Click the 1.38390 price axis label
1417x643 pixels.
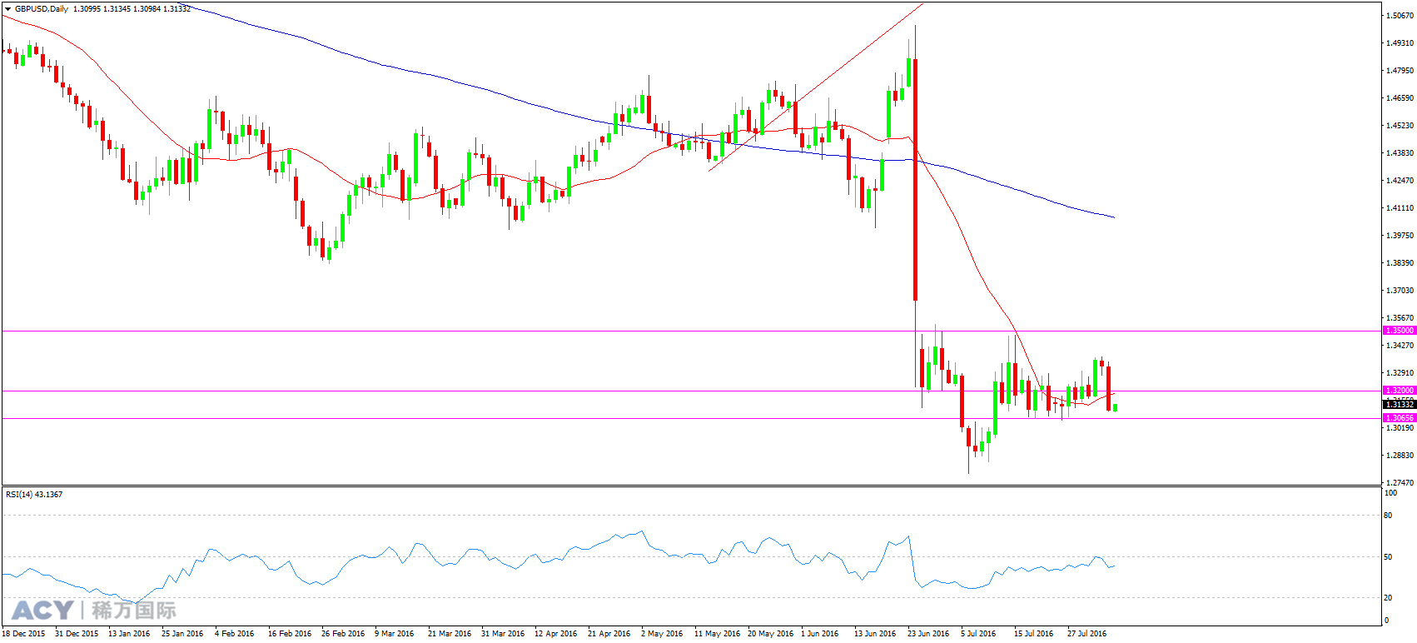tap(1400, 262)
